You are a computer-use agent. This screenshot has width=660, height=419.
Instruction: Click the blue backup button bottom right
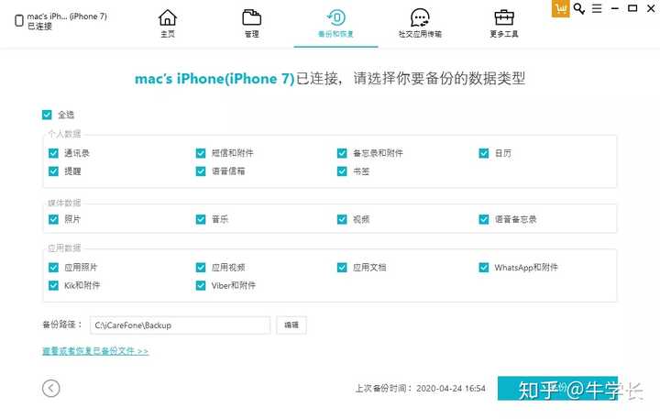pyautogui.click(x=557, y=388)
